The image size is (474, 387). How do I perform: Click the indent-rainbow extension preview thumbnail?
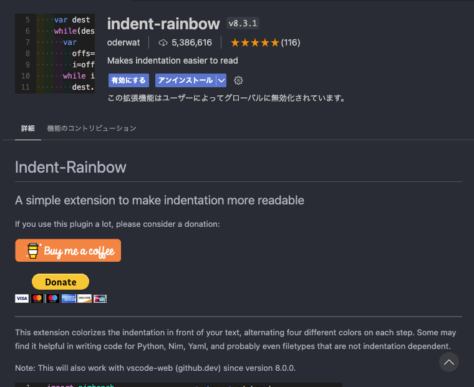click(55, 54)
